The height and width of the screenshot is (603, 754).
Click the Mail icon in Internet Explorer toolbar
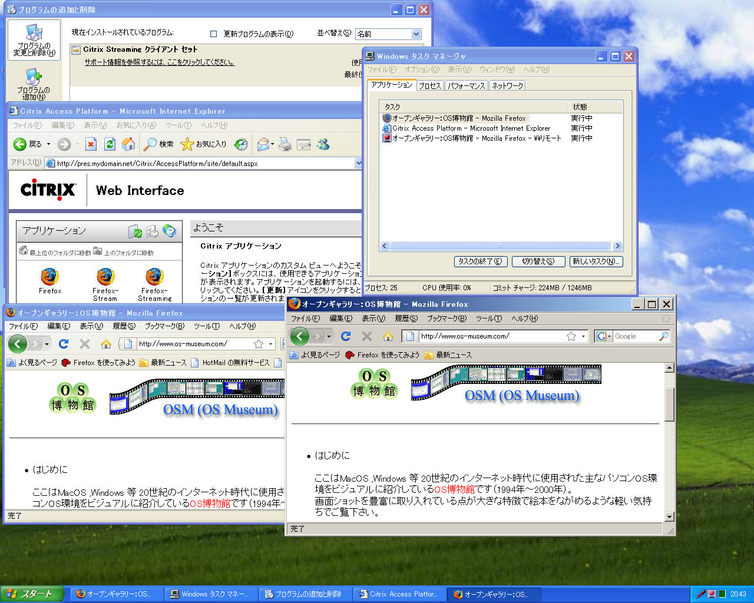point(263,144)
